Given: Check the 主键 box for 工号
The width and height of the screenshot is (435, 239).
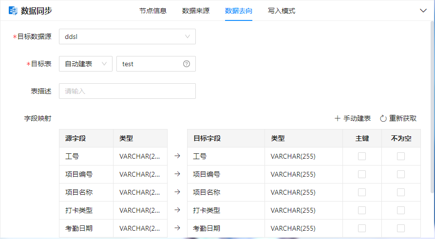Looking at the screenshot, I should click(362, 156).
